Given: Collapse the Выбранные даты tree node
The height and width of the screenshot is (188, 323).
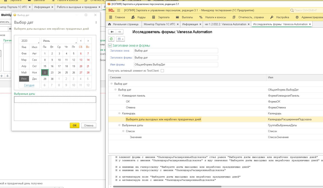Looking at the screenshot, I should click(x=120, y=125).
